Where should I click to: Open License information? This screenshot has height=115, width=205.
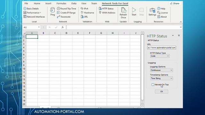162,13
